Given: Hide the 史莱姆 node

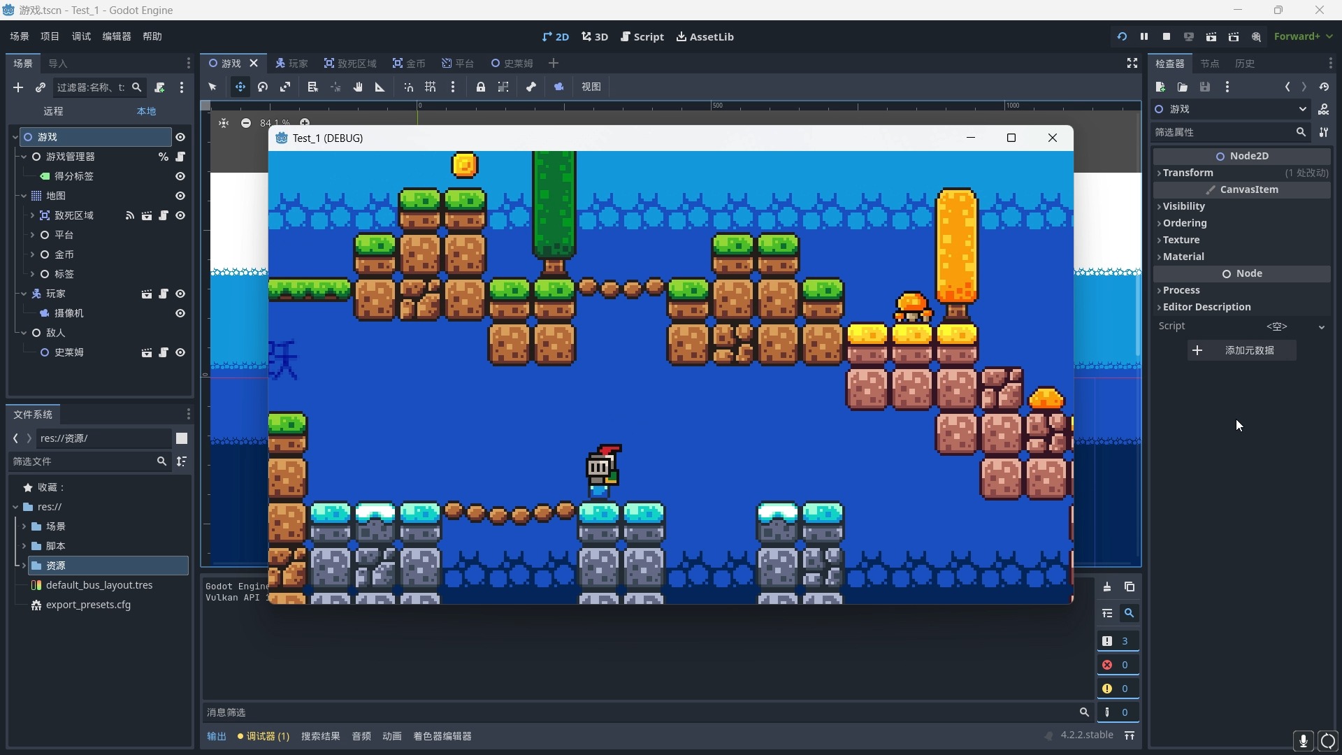Looking at the screenshot, I should tap(180, 352).
